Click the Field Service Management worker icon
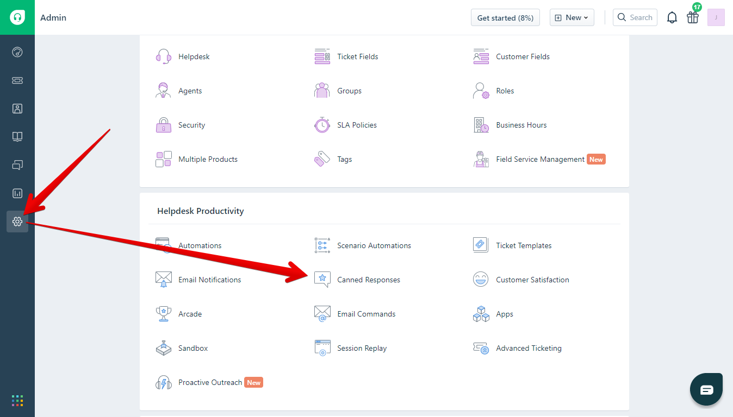Screen dimensions: 733x417 point(481,159)
